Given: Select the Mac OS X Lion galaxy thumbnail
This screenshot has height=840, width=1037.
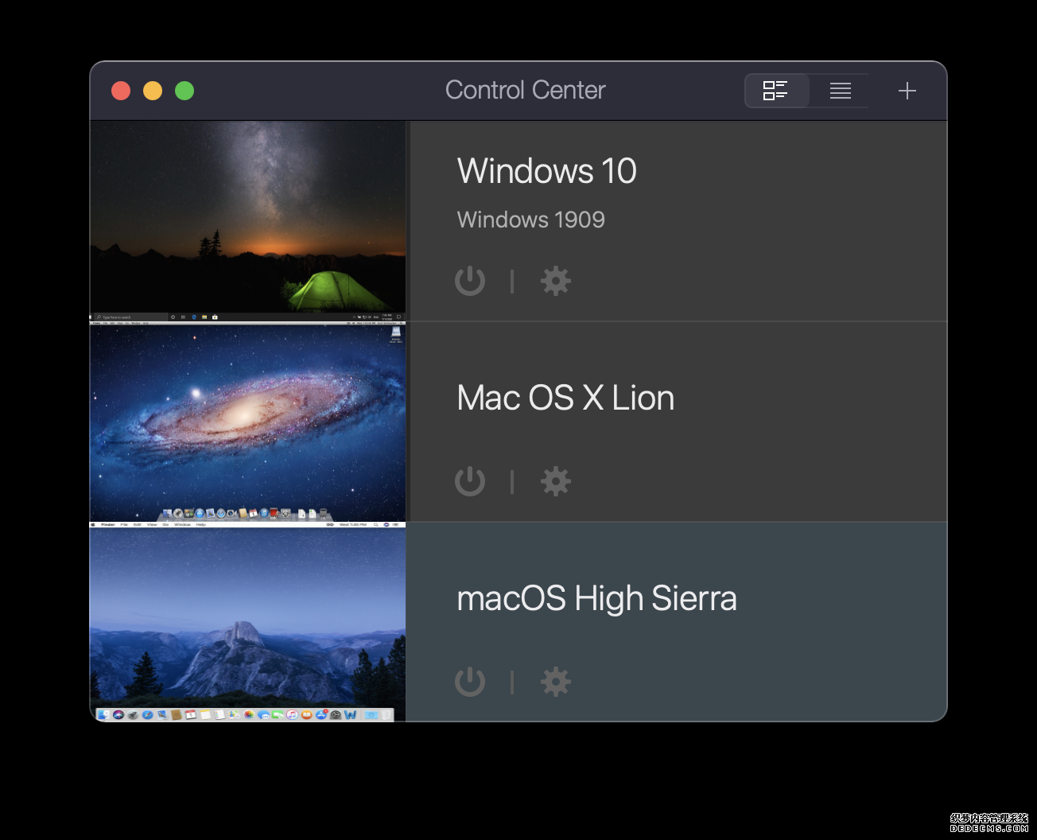Looking at the screenshot, I should (247, 422).
